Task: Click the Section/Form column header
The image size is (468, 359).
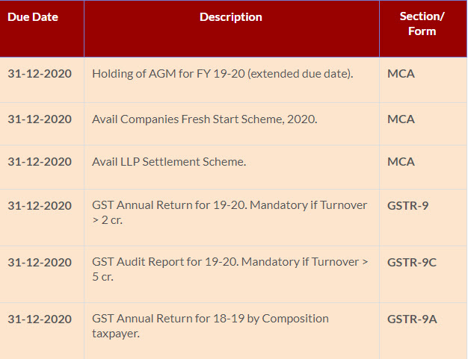Action: point(422,24)
